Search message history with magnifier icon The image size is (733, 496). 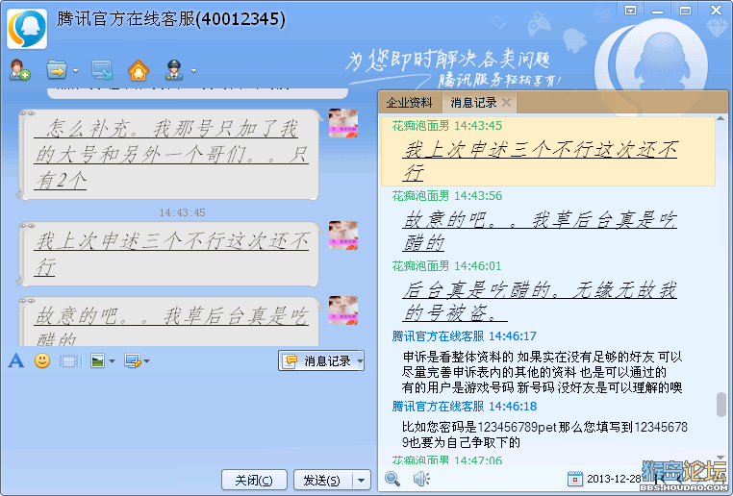point(392,479)
